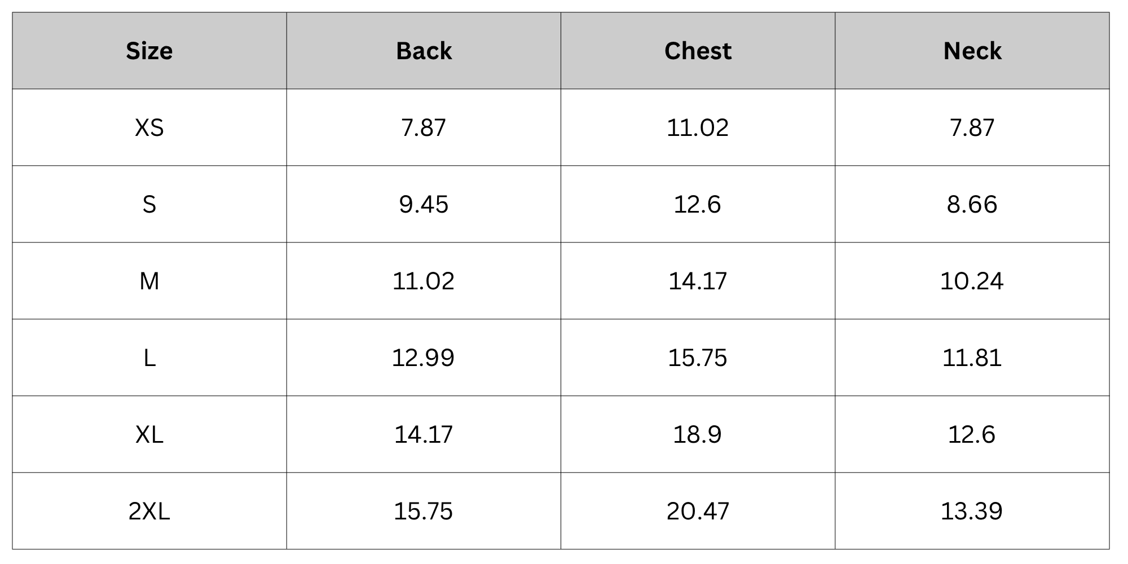Click the XS chest value 11.02
The width and height of the screenshot is (1128, 564).
coord(698,127)
